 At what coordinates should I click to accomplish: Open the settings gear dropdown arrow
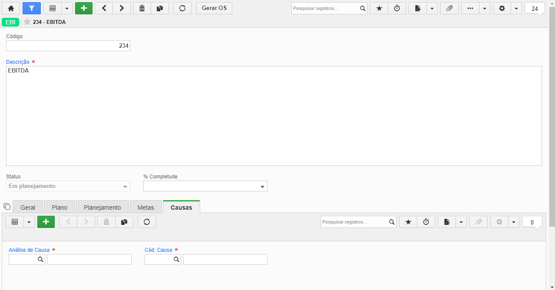(516, 8)
